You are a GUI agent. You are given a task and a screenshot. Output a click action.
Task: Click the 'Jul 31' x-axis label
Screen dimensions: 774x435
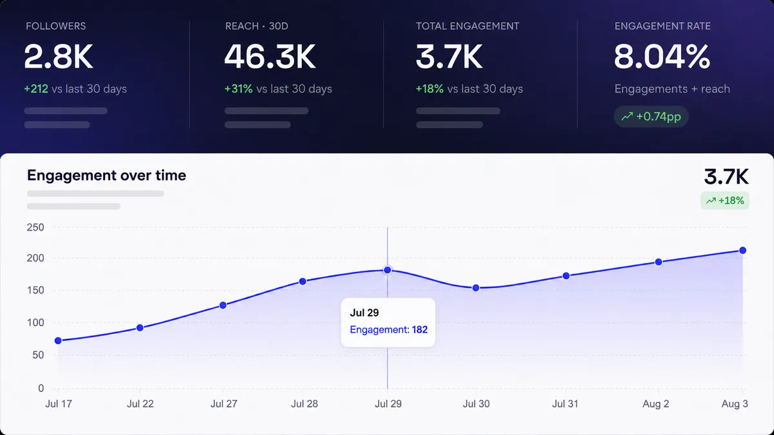coord(566,404)
